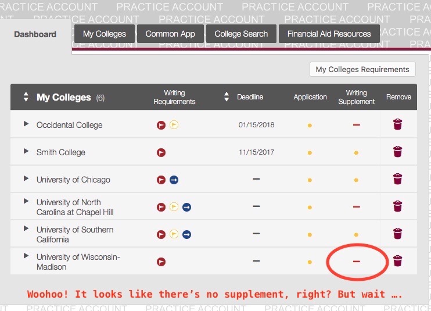The height and width of the screenshot is (311, 431).
Task: Click the My Colleges Requirements button
Action: pos(362,69)
